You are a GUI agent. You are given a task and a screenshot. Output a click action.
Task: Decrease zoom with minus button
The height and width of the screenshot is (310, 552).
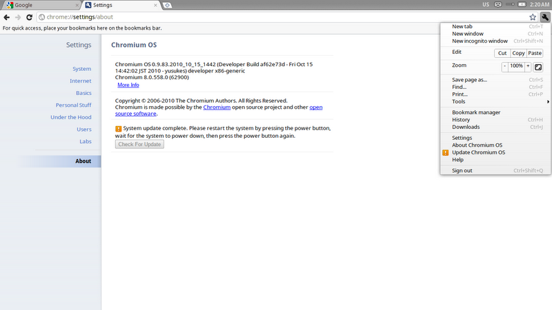coord(505,67)
